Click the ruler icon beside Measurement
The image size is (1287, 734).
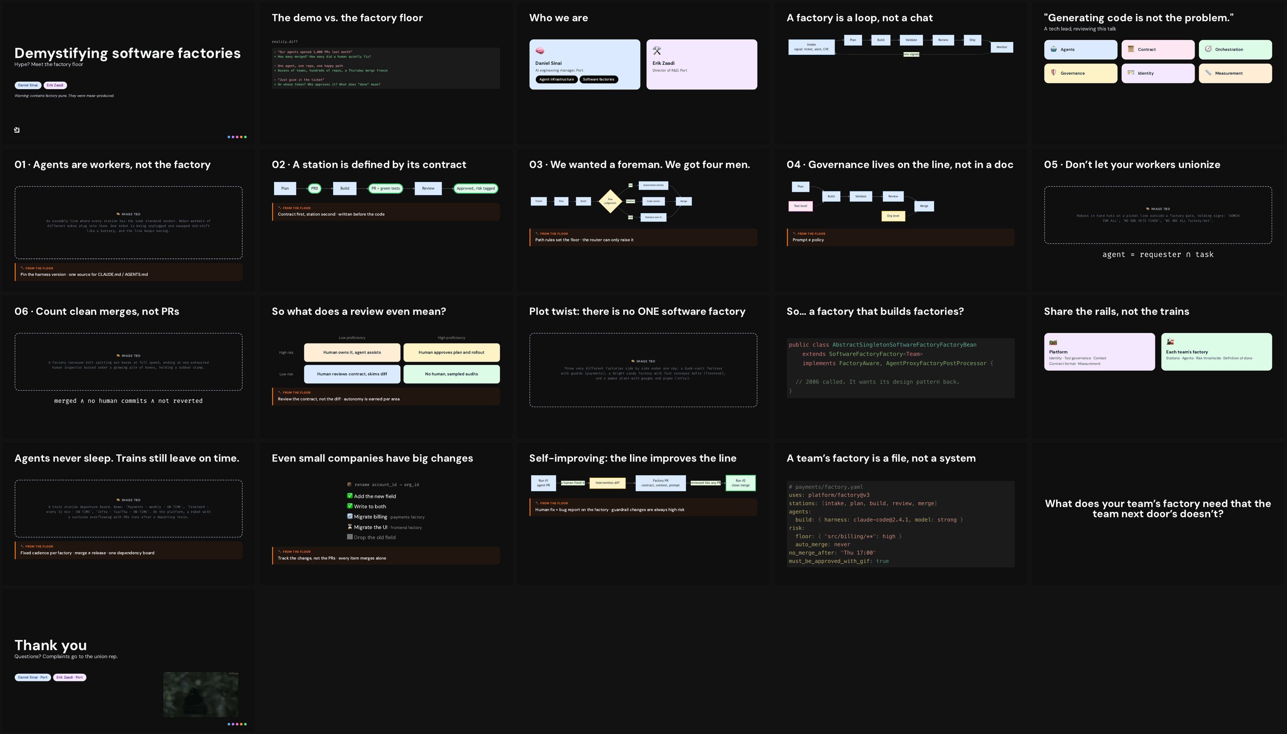[x=1208, y=73]
